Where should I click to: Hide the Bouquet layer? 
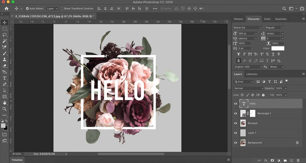(x=235, y=123)
